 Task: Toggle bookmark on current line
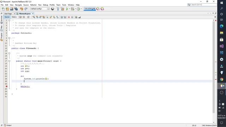[x=57, y=17]
